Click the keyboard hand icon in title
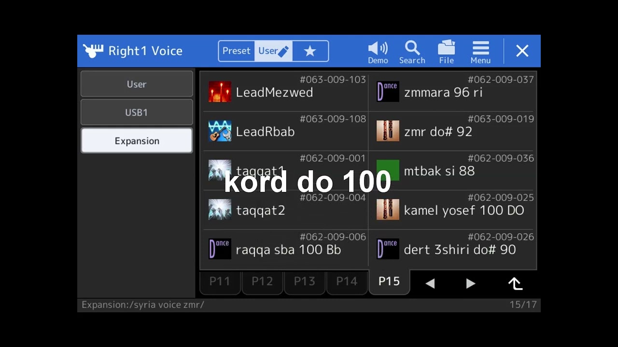Image resolution: width=618 pixels, height=347 pixels. 93,51
